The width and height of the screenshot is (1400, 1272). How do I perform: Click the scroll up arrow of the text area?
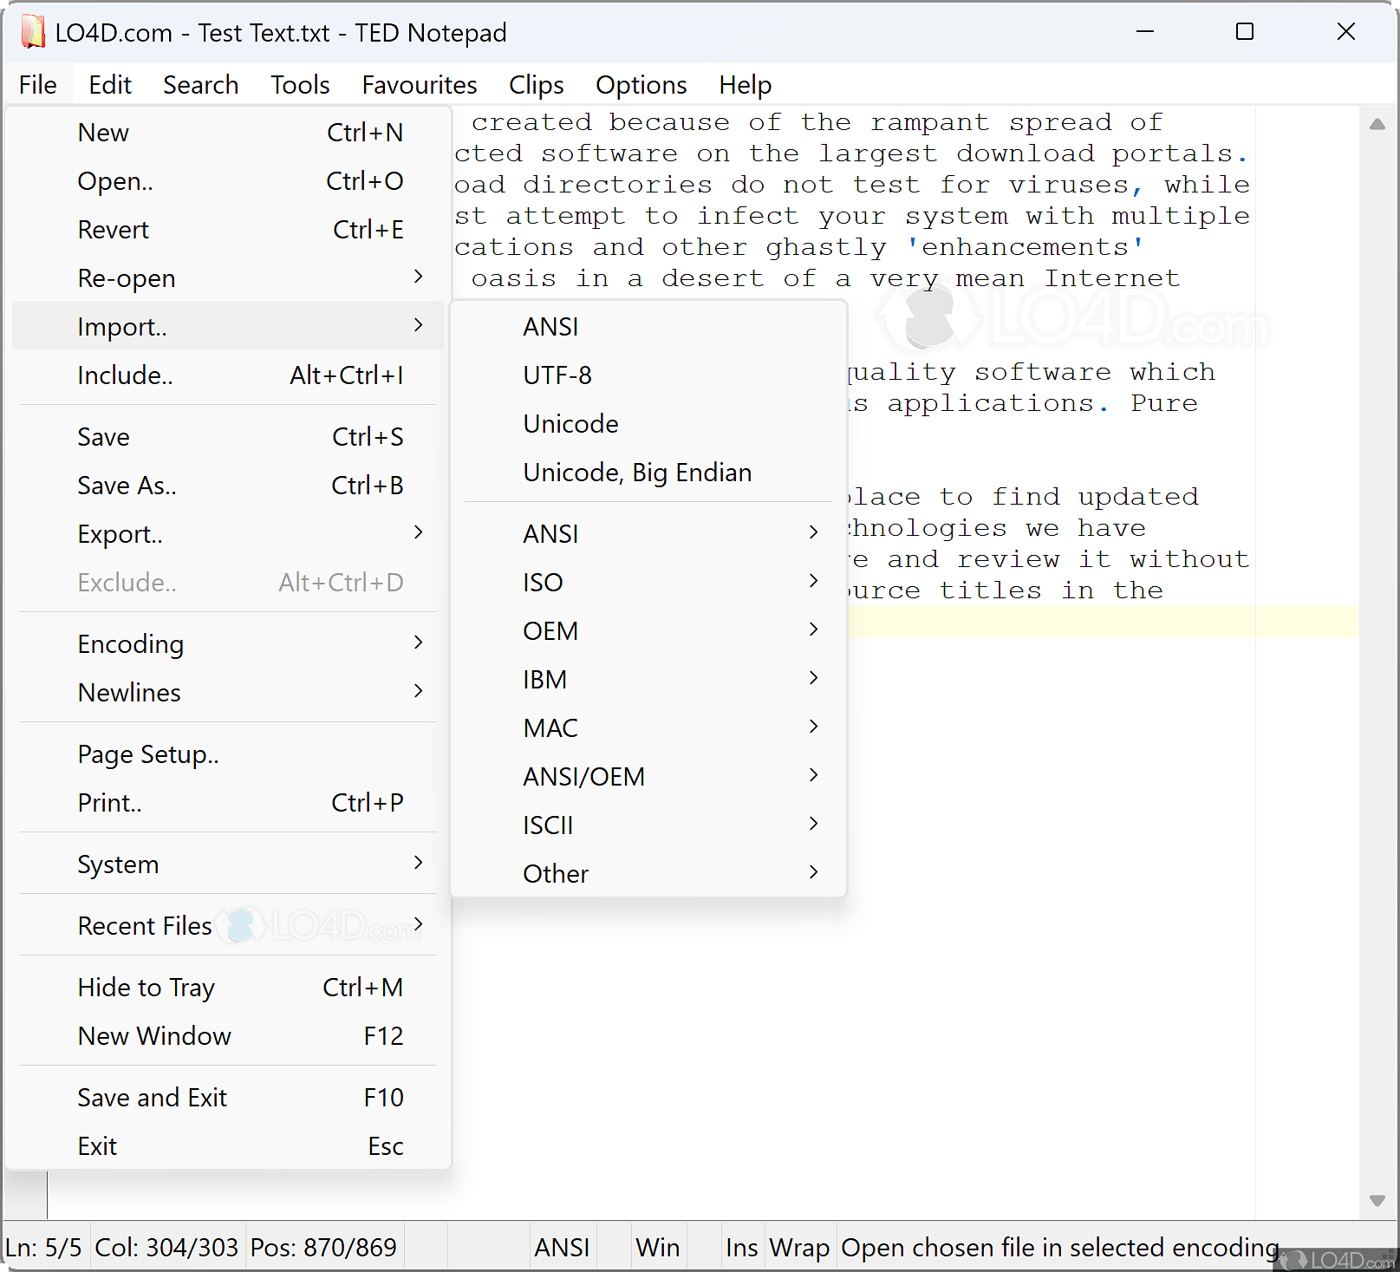(x=1377, y=124)
